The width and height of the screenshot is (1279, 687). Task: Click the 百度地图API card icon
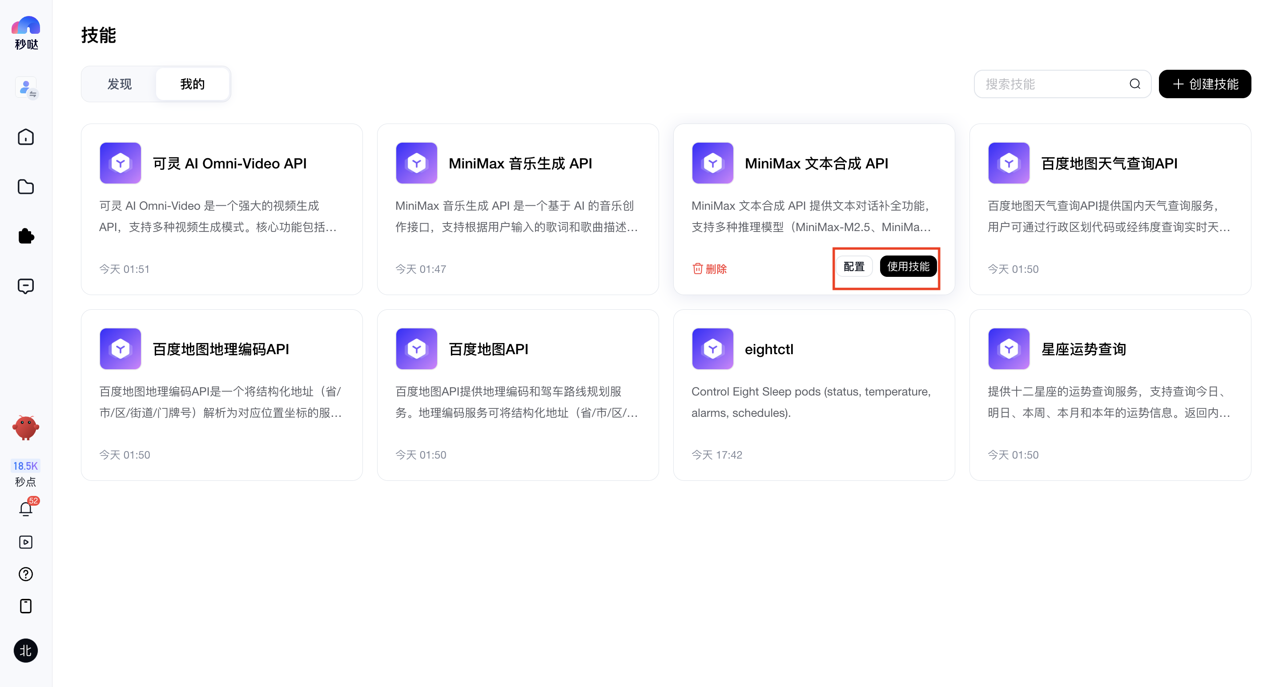coord(417,349)
